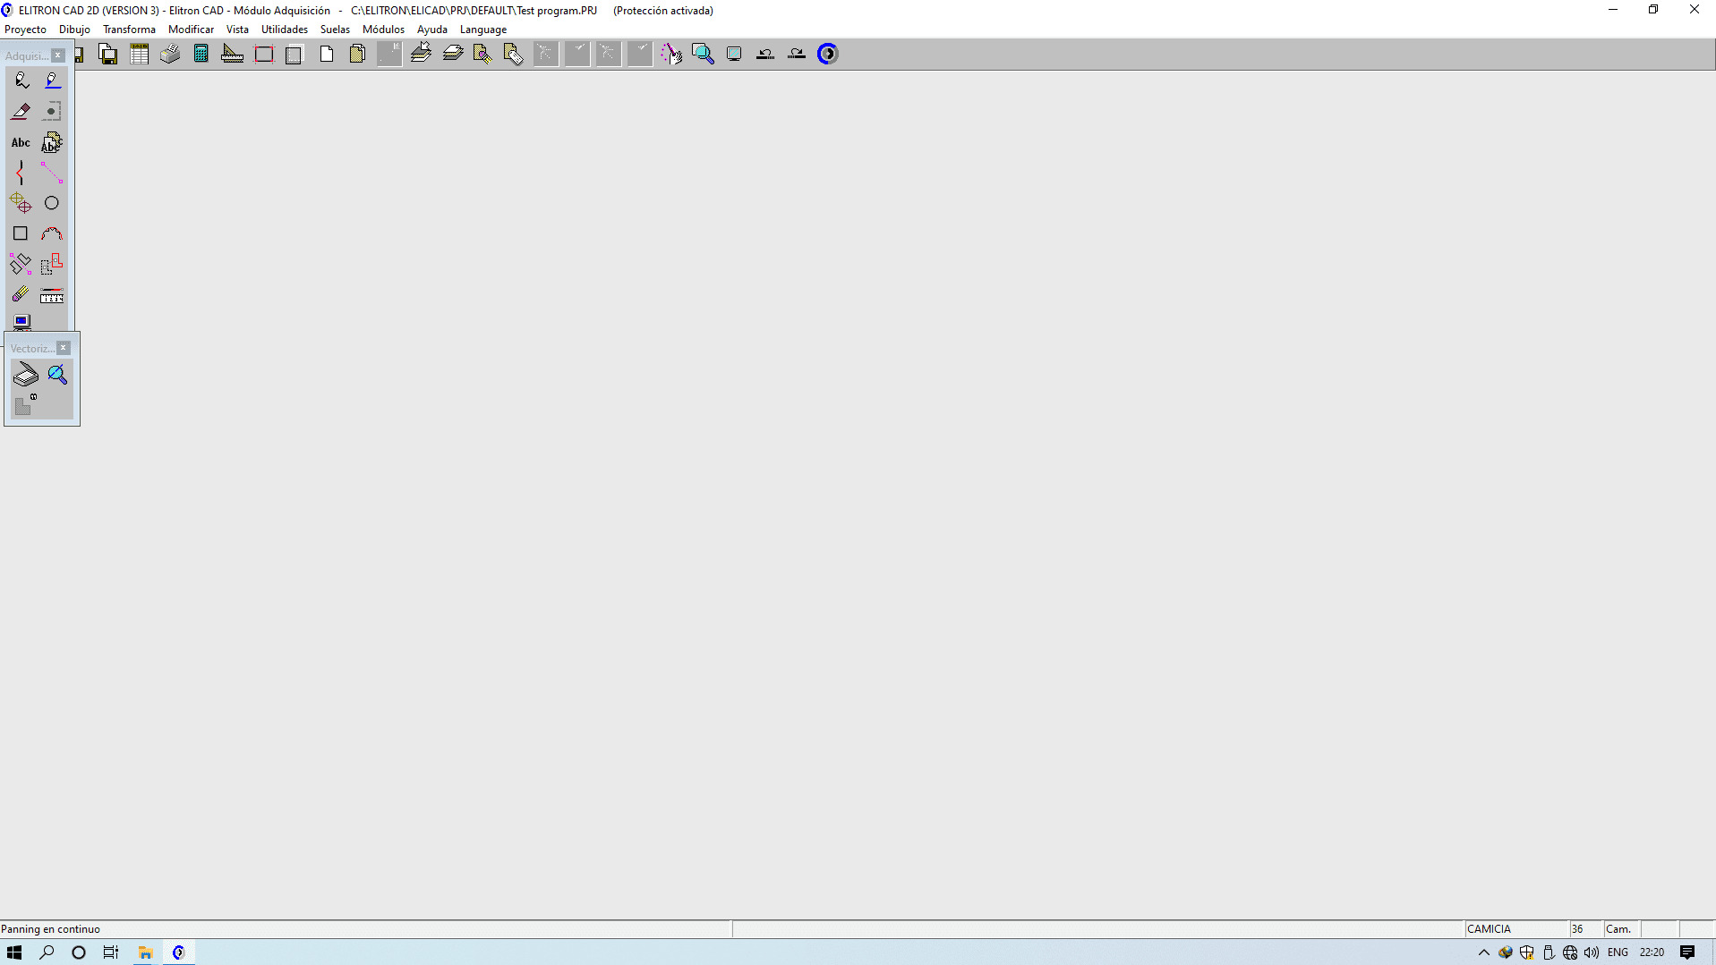Click the magnifier zoom toolbar icon
The width and height of the screenshot is (1716, 965).
(703, 54)
